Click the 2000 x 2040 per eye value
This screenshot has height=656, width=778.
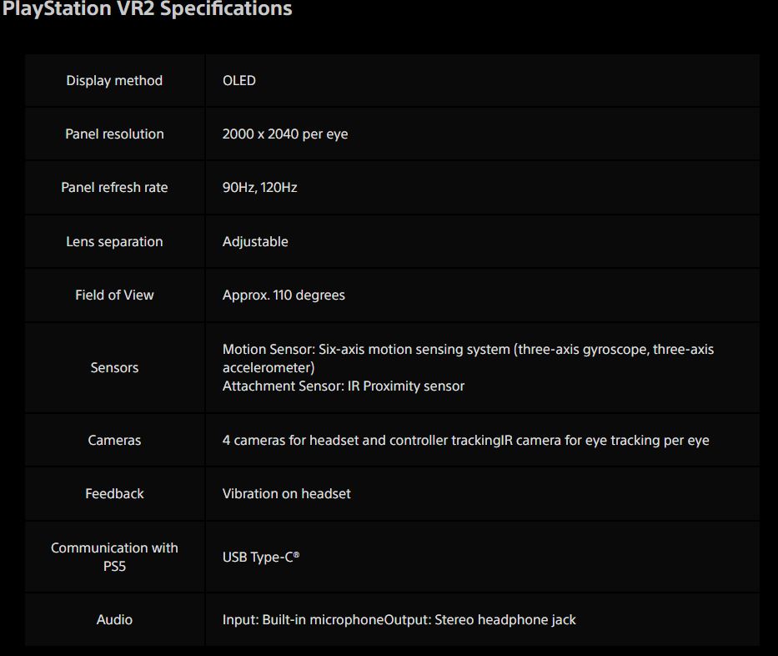(285, 134)
